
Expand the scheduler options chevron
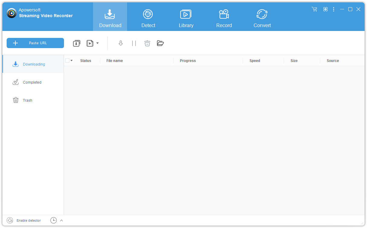click(x=62, y=220)
